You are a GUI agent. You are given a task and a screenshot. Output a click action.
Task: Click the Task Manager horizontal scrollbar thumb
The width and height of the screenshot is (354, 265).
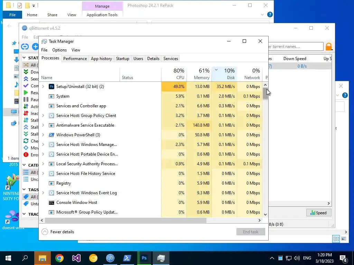pyautogui.click(x=125, y=220)
